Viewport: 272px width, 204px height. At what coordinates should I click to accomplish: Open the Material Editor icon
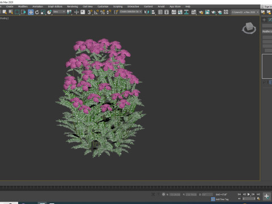point(194,12)
